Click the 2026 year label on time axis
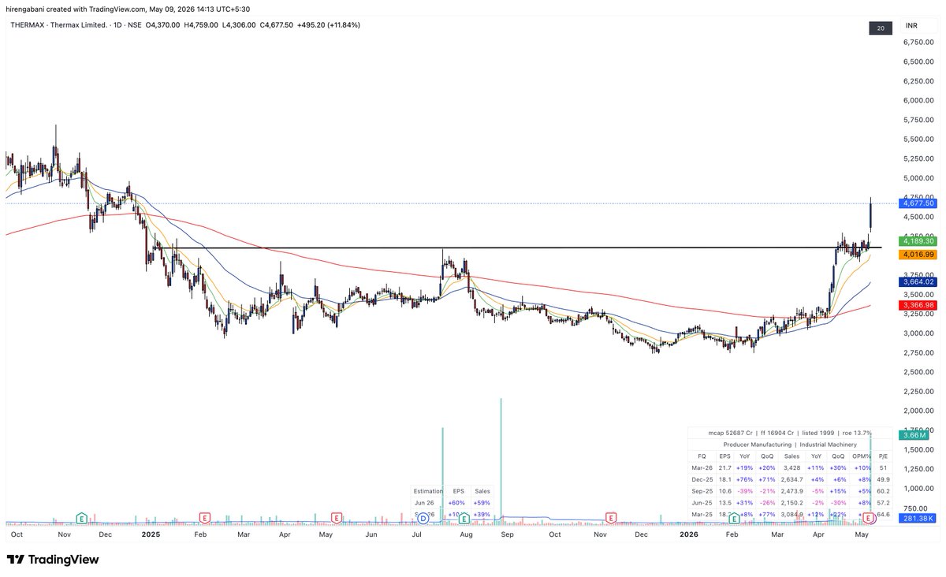This screenshot has height=577, width=946. [688, 534]
